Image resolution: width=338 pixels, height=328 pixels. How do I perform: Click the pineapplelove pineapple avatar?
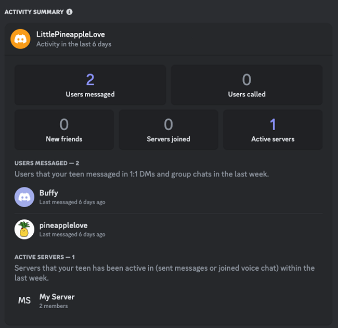coord(24,229)
